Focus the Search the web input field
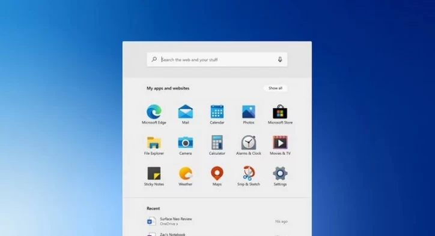 (217, 59)
